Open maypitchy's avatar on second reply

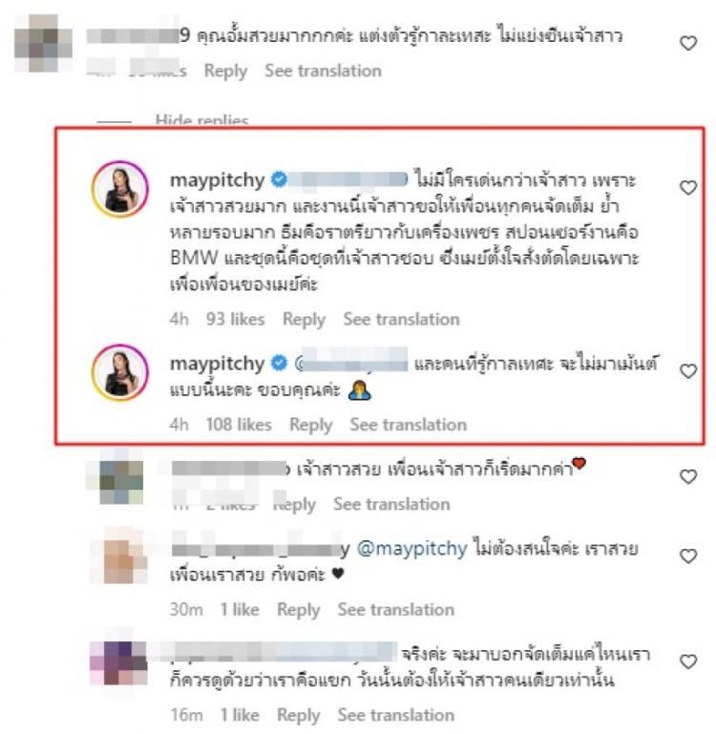click(x=120, y=372)
